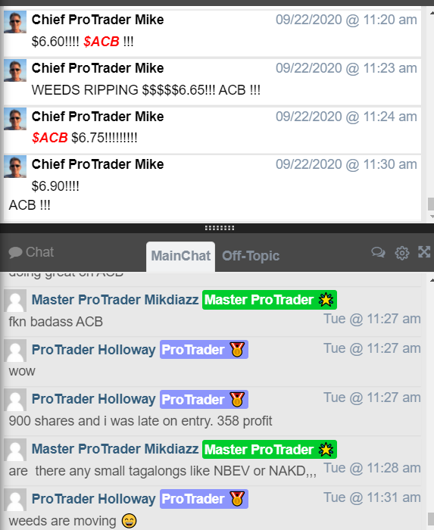Select the MainChat tab
This screenshot has height=530, width=434.
click(180, 256)
